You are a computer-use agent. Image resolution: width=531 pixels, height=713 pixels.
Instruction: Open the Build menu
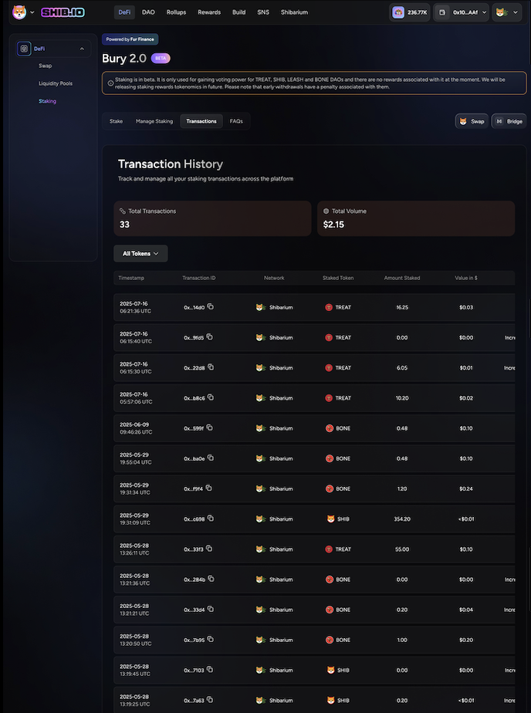tap(238, 12)
